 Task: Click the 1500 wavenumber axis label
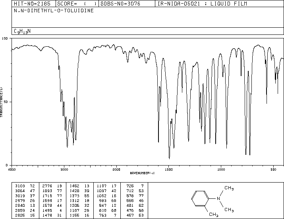tap(169, 169)
